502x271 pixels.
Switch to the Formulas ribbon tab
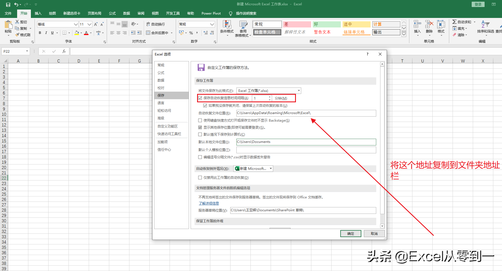(x=112, y=13)
